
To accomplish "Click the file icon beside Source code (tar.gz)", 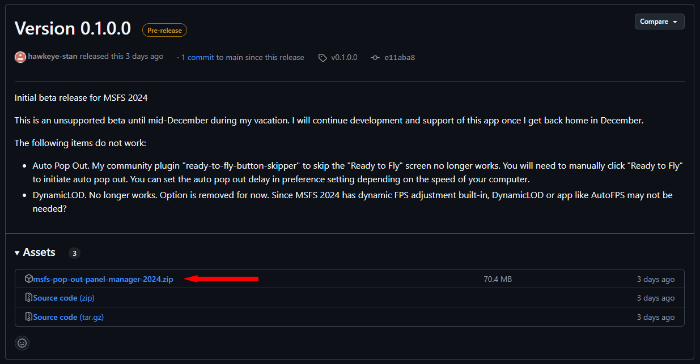I will pyautogui.click(x=29, y=317).
